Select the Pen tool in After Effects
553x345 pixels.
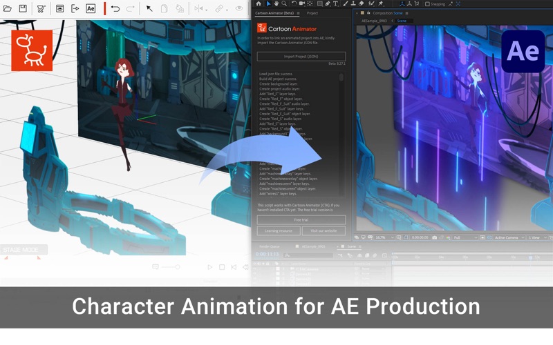tap(328, 3)
